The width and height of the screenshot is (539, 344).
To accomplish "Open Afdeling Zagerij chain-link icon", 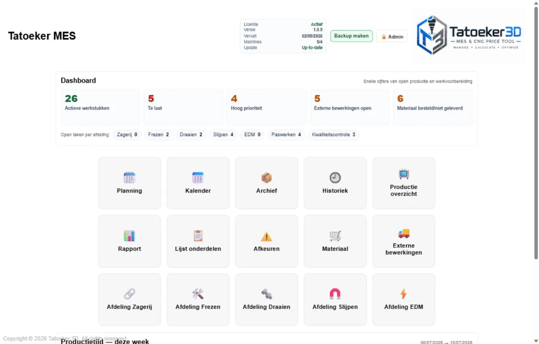I will (x=129, y=294).
